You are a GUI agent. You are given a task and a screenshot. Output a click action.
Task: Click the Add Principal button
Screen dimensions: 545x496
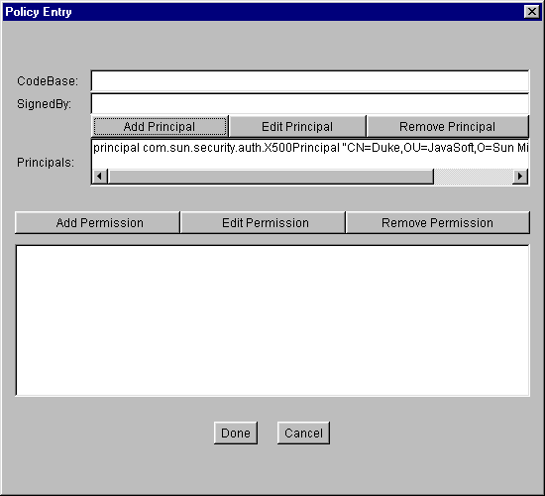click(x=160, y=126)
